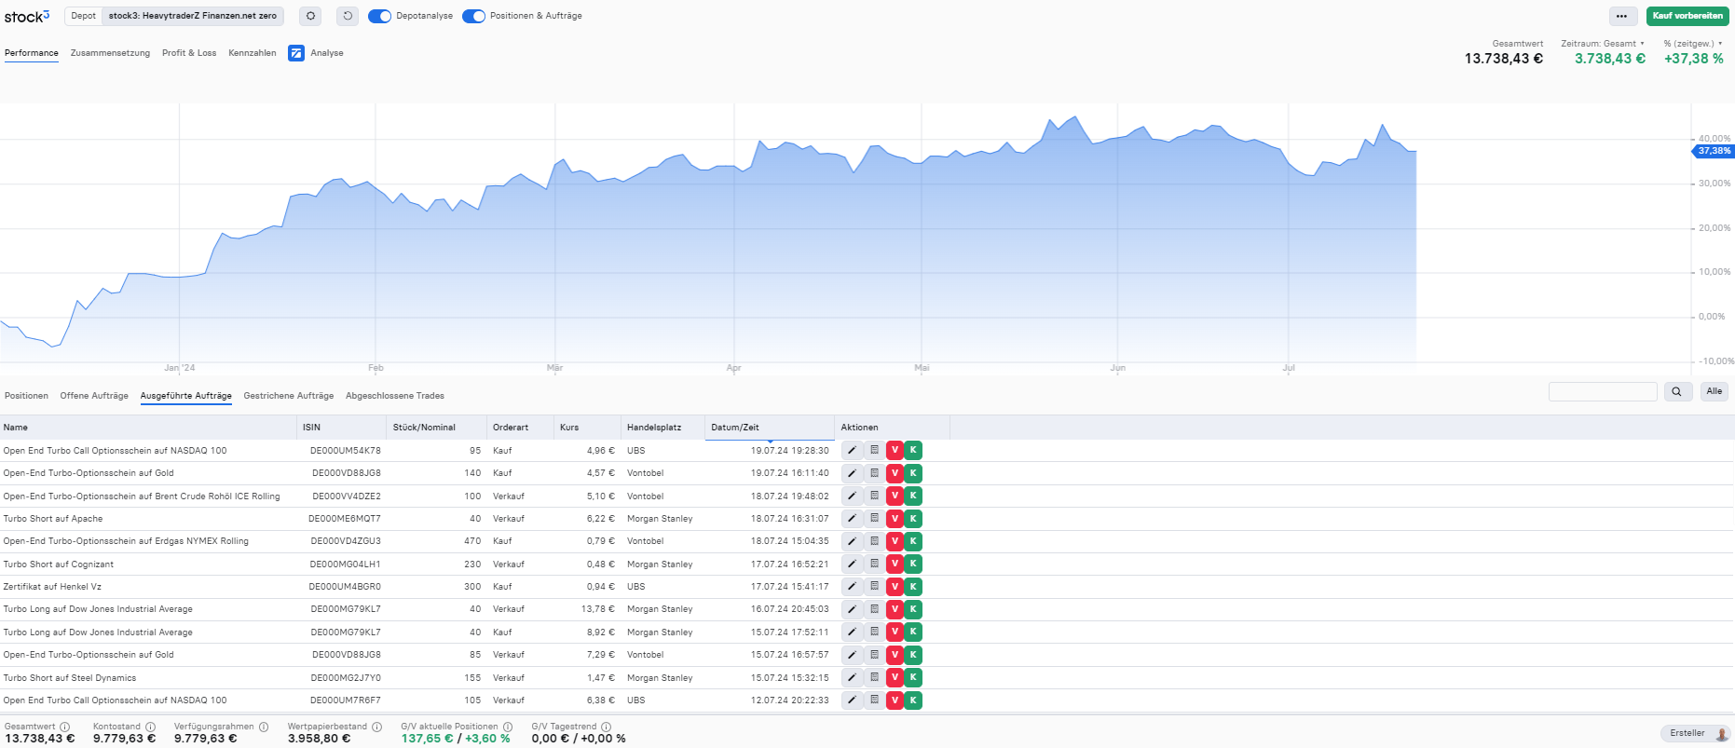The width and height of the screenshot is (1735, 748).
Task: Edit the NASDAQ 100 order from 19.07.24 19:28:30
Action: pyautogui.click(x=852, y=450)
